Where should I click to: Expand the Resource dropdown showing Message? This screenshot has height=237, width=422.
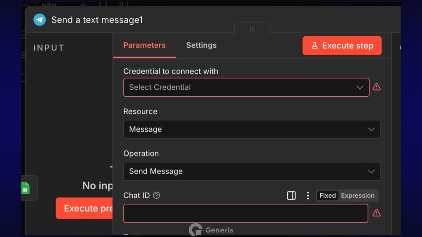pos(252,129)
